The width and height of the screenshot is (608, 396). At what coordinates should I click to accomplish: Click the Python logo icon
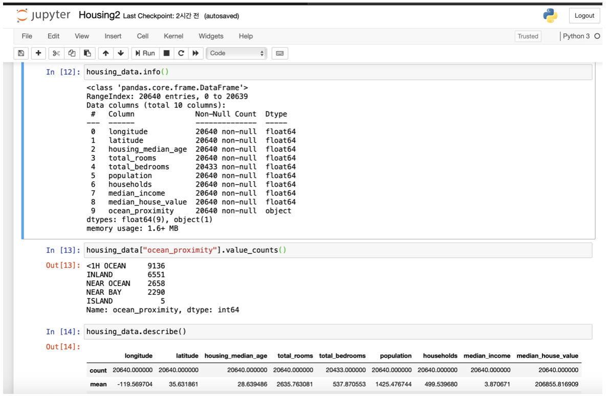550,15
